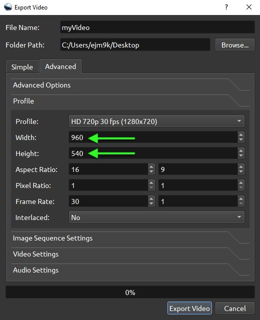Decrease Height with down stepper arrow
Image resolution: width=260 pixels, height=320 pixels.
pyautogui.click(x=241, y=156)
